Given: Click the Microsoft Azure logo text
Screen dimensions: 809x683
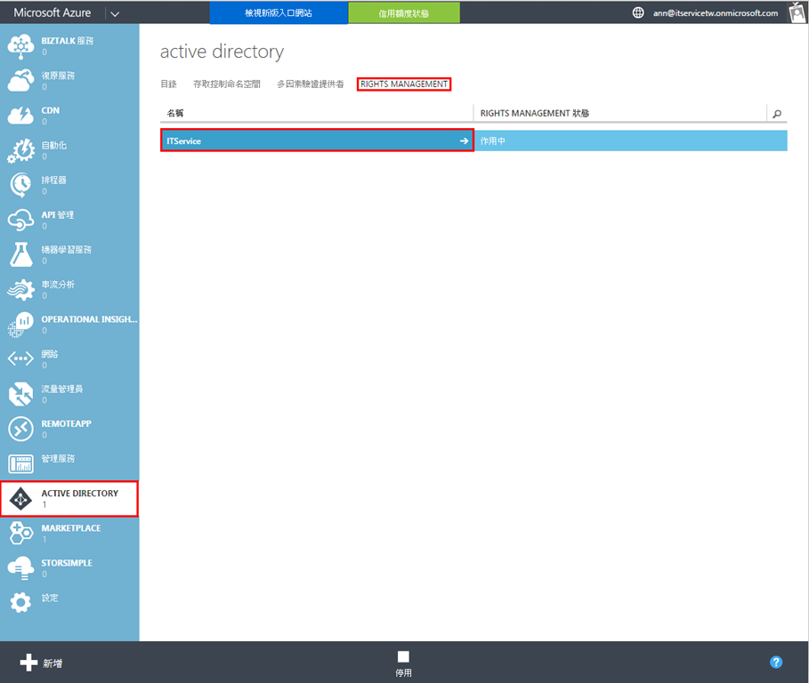Looking at the screenshot, I should coord(53,12).
